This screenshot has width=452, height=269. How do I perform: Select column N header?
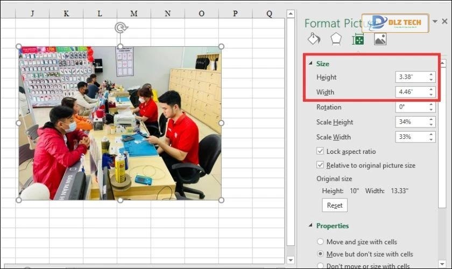(168, 13)
